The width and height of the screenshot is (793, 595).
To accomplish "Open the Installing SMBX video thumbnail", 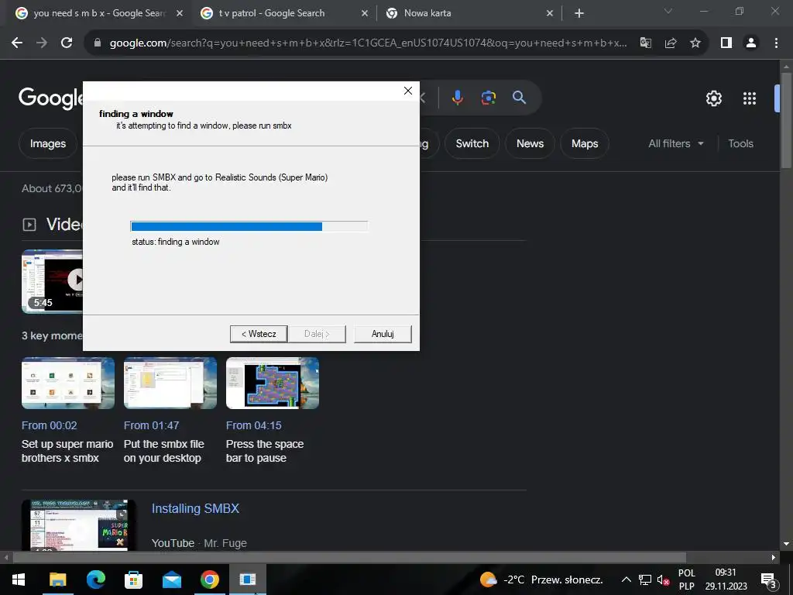I will click(x=78, y=525).
